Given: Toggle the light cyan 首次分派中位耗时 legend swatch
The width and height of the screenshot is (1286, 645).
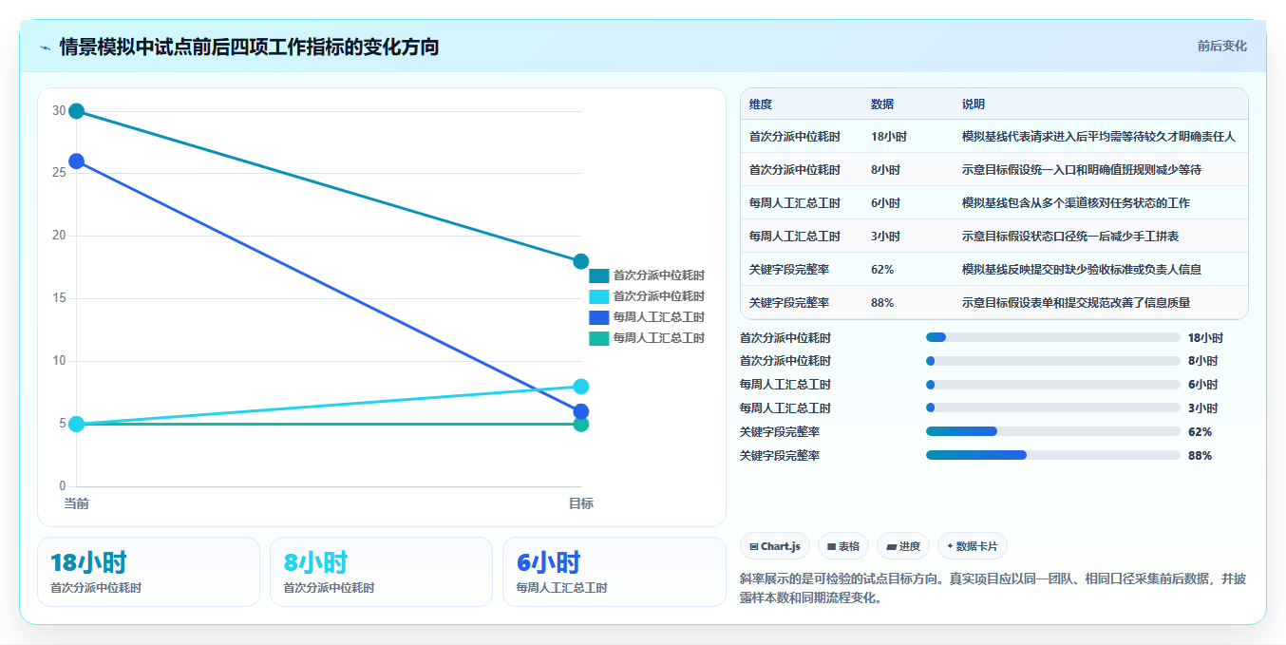Looking at the screenshot, I should pyautogui.click(x=598, y=296).
